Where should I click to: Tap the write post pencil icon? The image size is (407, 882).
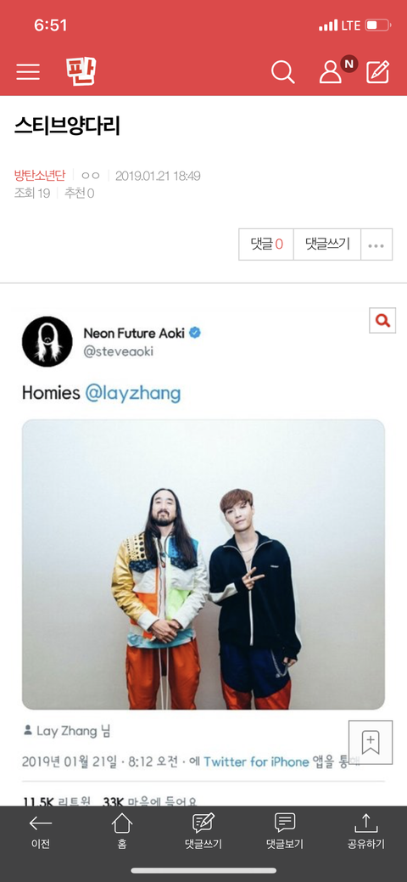click(378, 72)
